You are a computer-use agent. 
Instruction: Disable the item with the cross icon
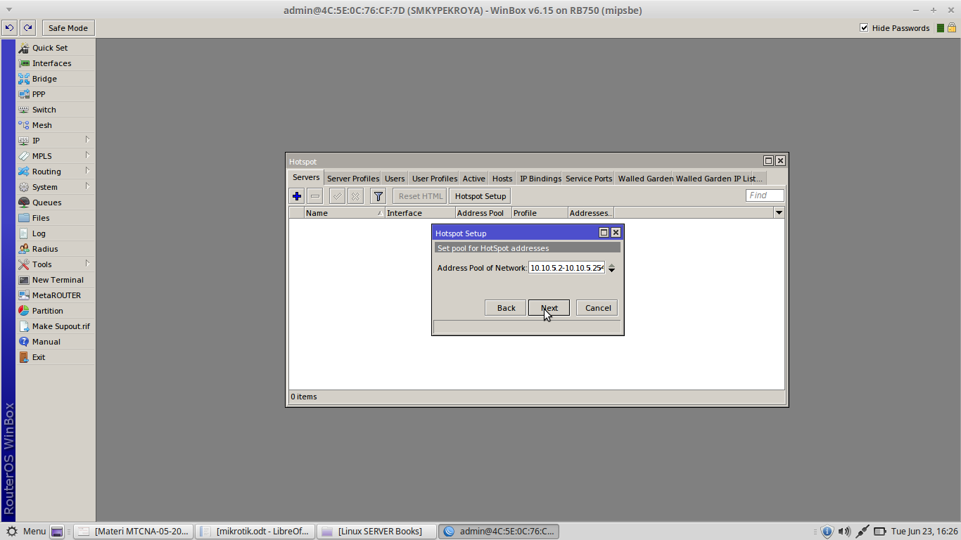355,196
